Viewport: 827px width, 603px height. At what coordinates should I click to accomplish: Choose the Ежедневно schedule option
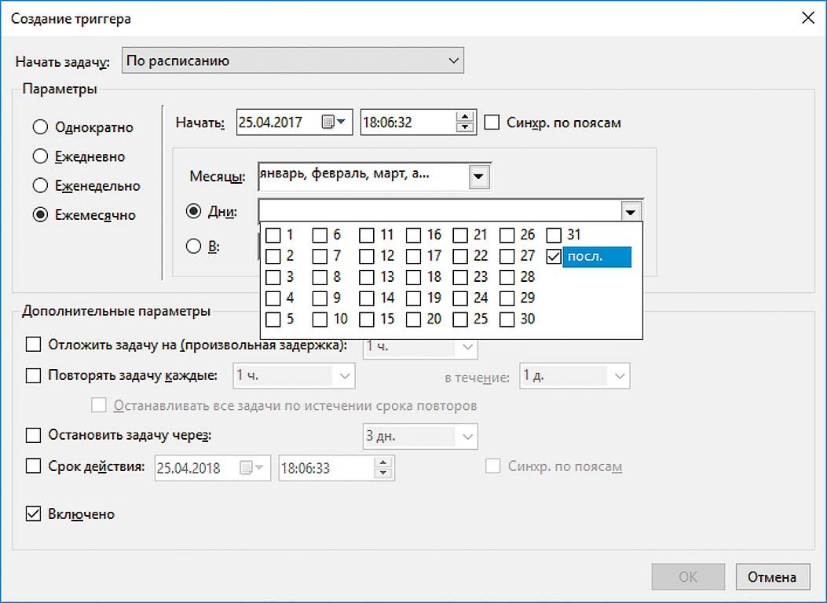click(x=40, y=157)
